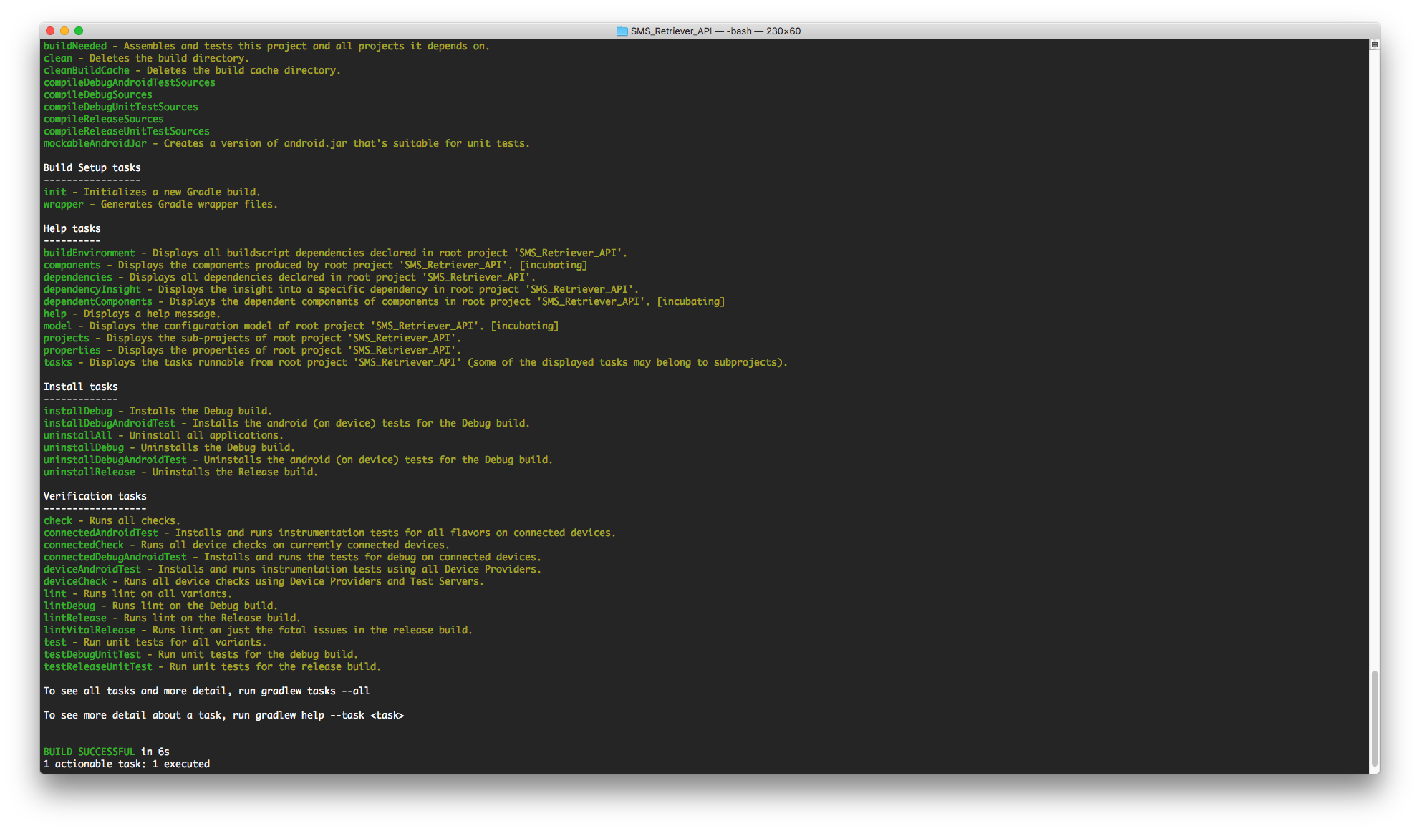Click the 'init' task name

click(55, 192)
